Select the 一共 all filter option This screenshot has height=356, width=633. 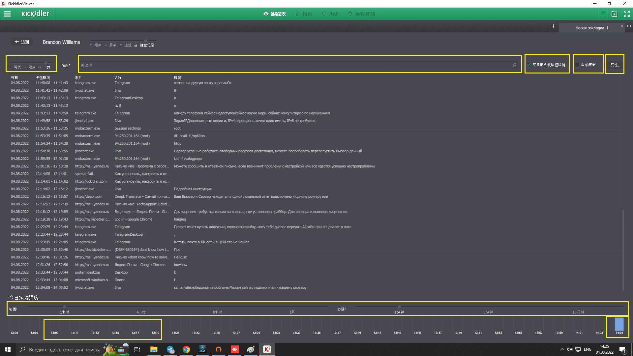pyautogui.click(x=45, y=67)
